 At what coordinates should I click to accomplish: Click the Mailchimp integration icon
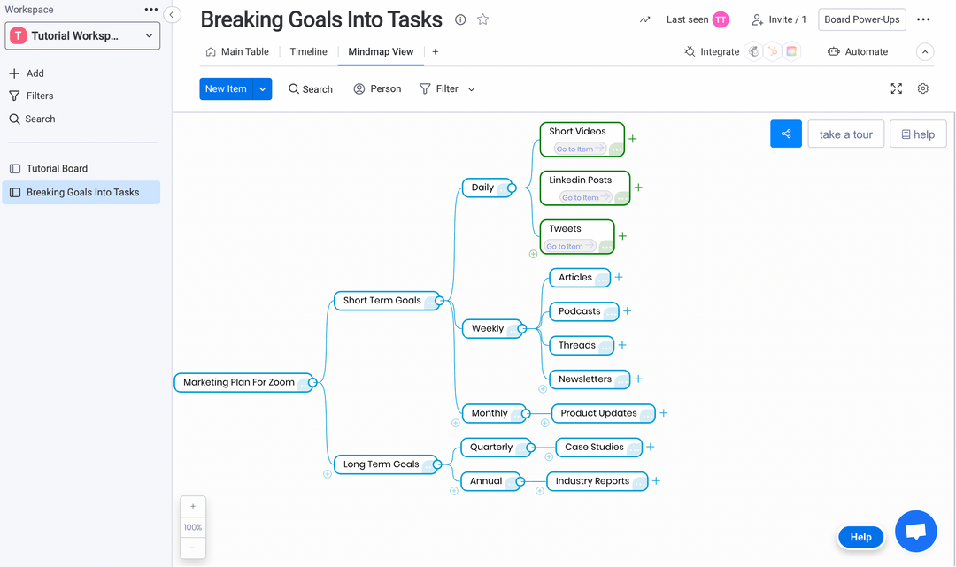[x=753, y=51]
